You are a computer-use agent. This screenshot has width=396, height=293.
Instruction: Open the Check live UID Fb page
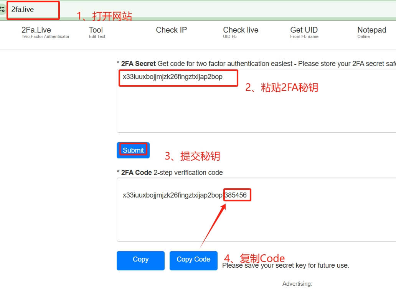click(241, 30)
